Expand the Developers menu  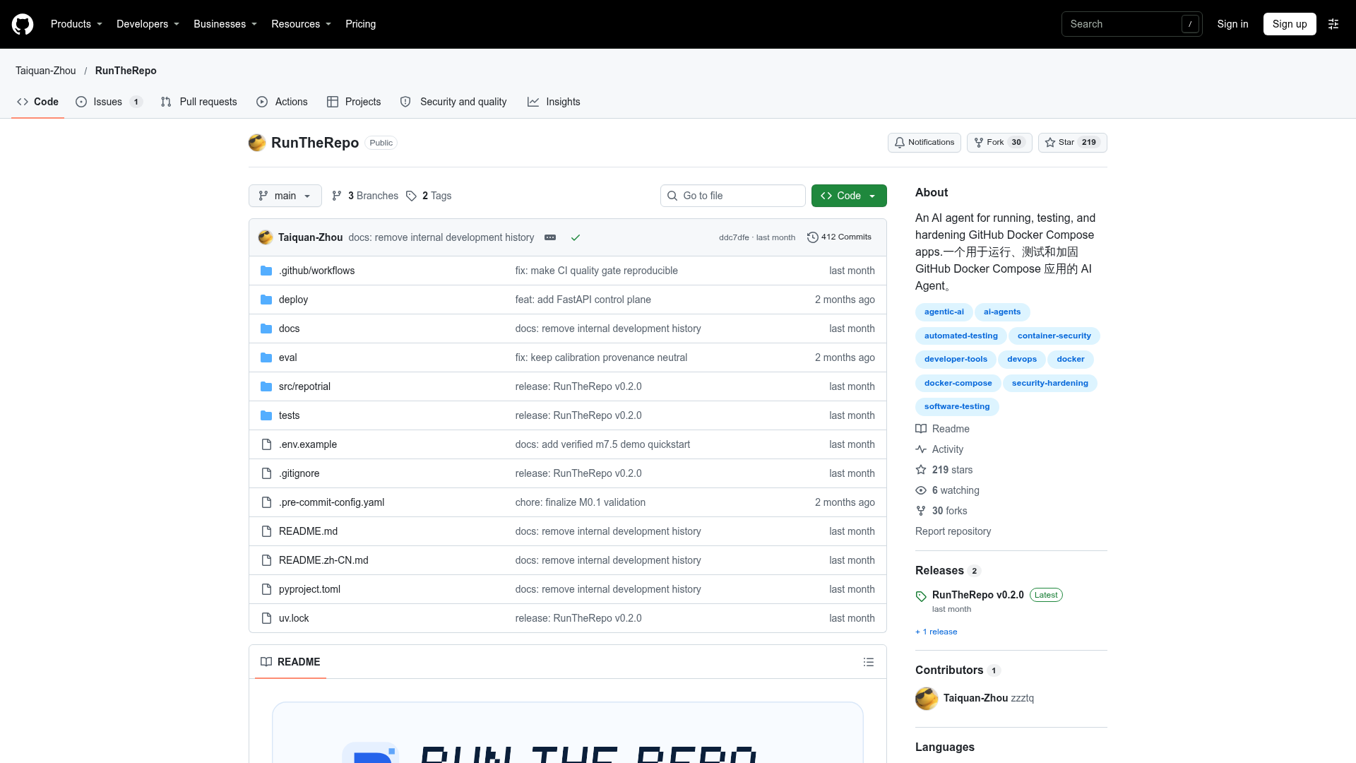pos(148,24)
